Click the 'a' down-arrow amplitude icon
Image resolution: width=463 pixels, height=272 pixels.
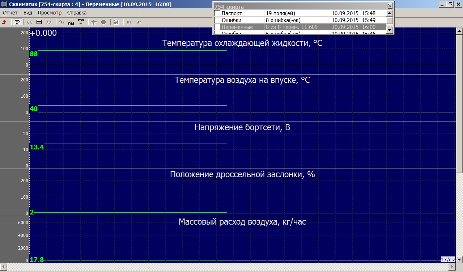tap(129, 22)
